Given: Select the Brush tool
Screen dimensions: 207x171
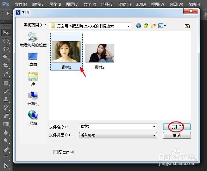Looking at the screenshot, I should point(6,91).
